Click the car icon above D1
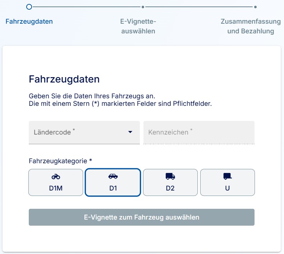 [x=113, y=176]
